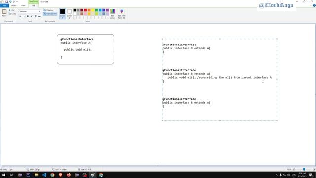Screen dimensions: 316x178
Task: Click the text box bottom-right corner handle
Action: [x=277, y=120]
